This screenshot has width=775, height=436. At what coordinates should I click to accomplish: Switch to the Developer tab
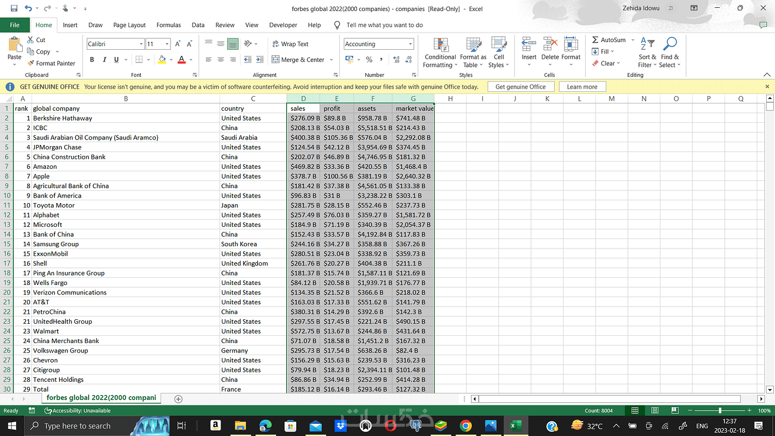[283, 25]
